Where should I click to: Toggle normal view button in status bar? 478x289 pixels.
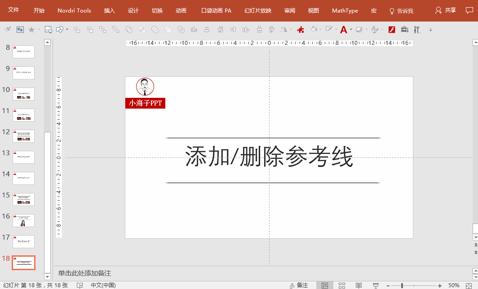(325, 285)
